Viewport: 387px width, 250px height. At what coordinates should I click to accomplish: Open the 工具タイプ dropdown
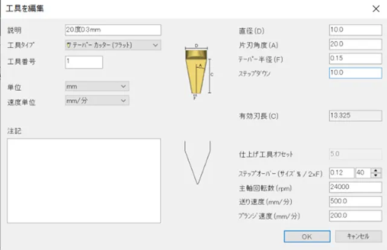tap(112, 45)
